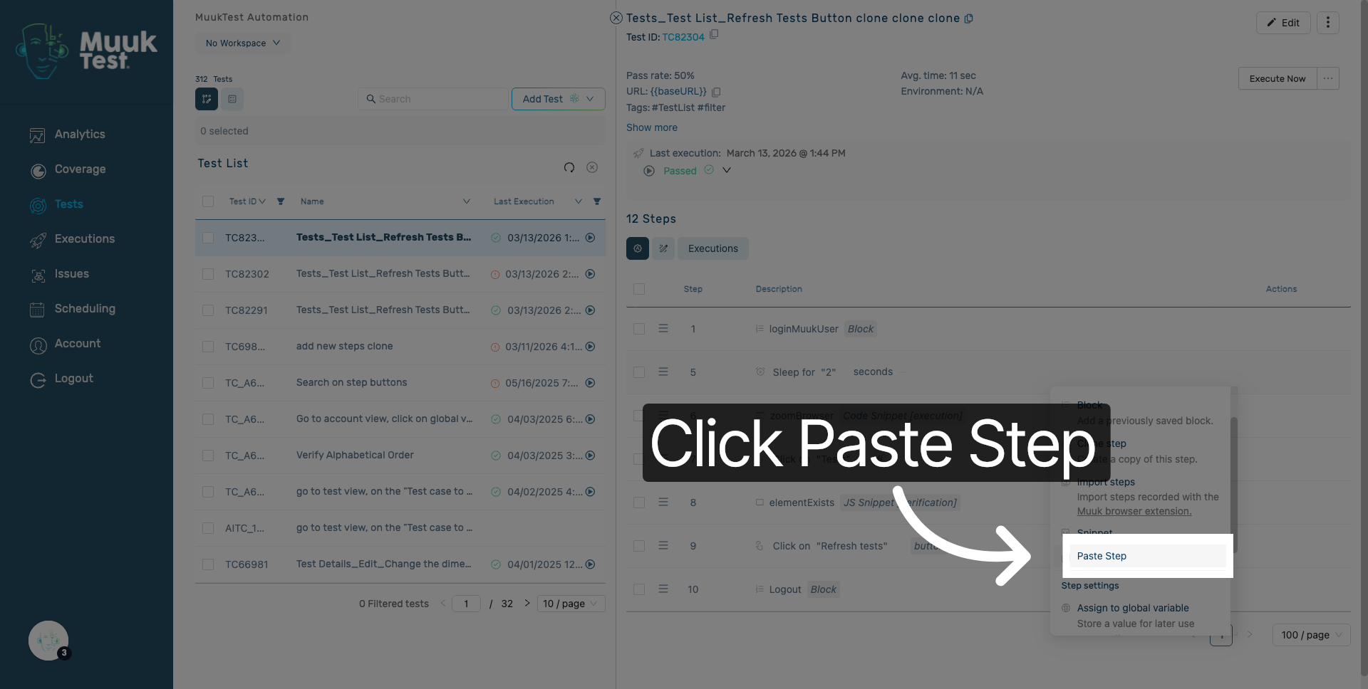The height and width of the screenshot is (689, 1368).
Task: Expand the Passed execution chevron
Action: tap(727, 170)
